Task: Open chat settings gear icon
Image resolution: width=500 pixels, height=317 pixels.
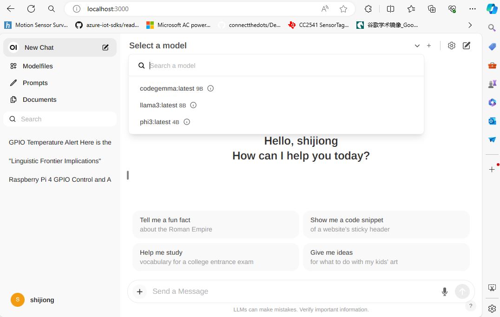Action: tap(452, 46)
